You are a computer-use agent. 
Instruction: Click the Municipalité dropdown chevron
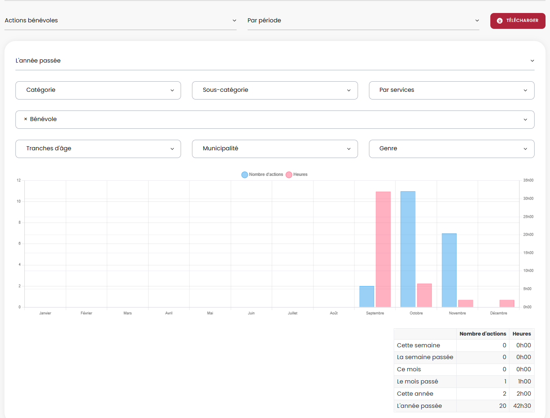[349, 149]
